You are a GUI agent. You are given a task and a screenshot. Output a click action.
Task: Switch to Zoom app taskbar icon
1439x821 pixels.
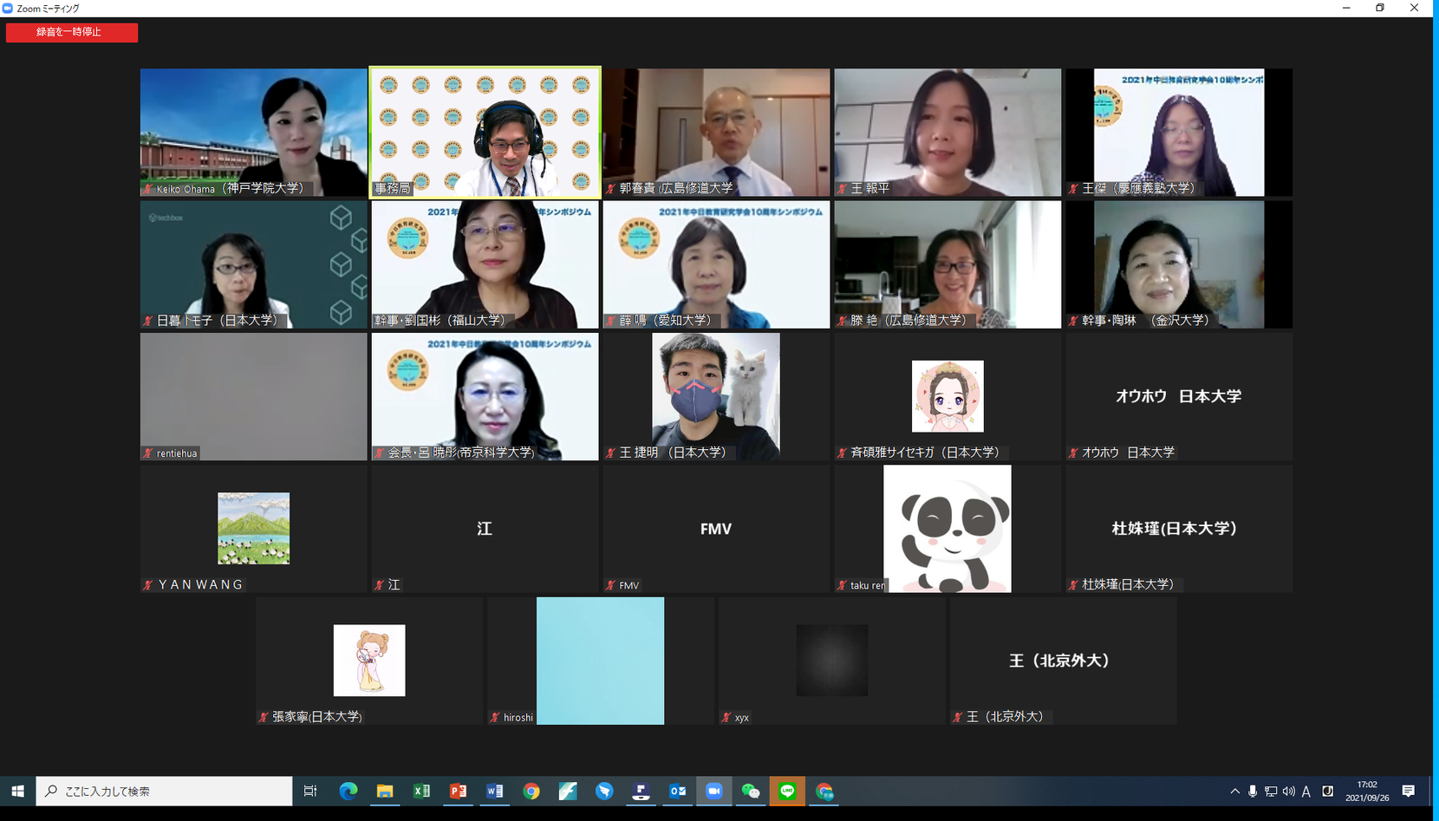click(714, 791)
